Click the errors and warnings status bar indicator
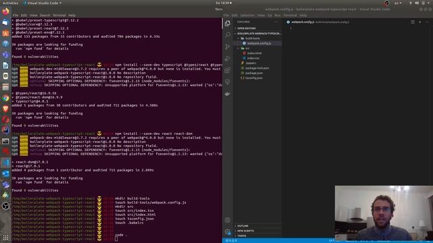This screenshot has width=433, height=243. pos(231,240)
